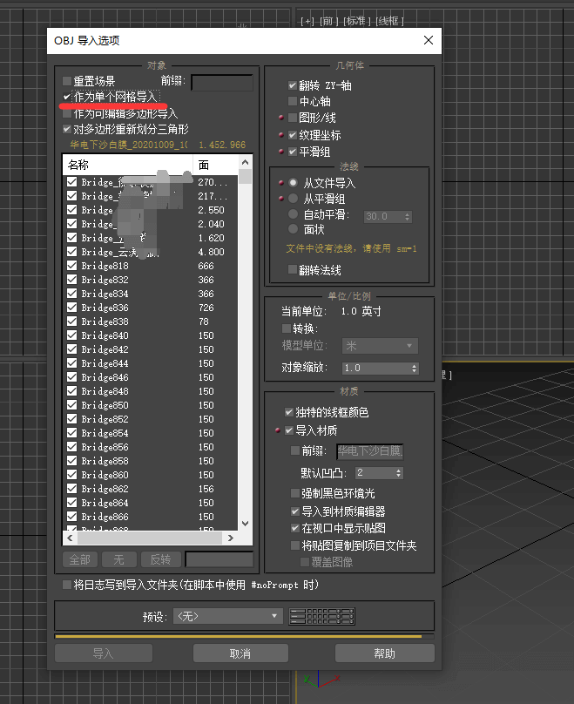Click the 反转 selection button
This screenshot has height=704, width=574.
point(161,559)
